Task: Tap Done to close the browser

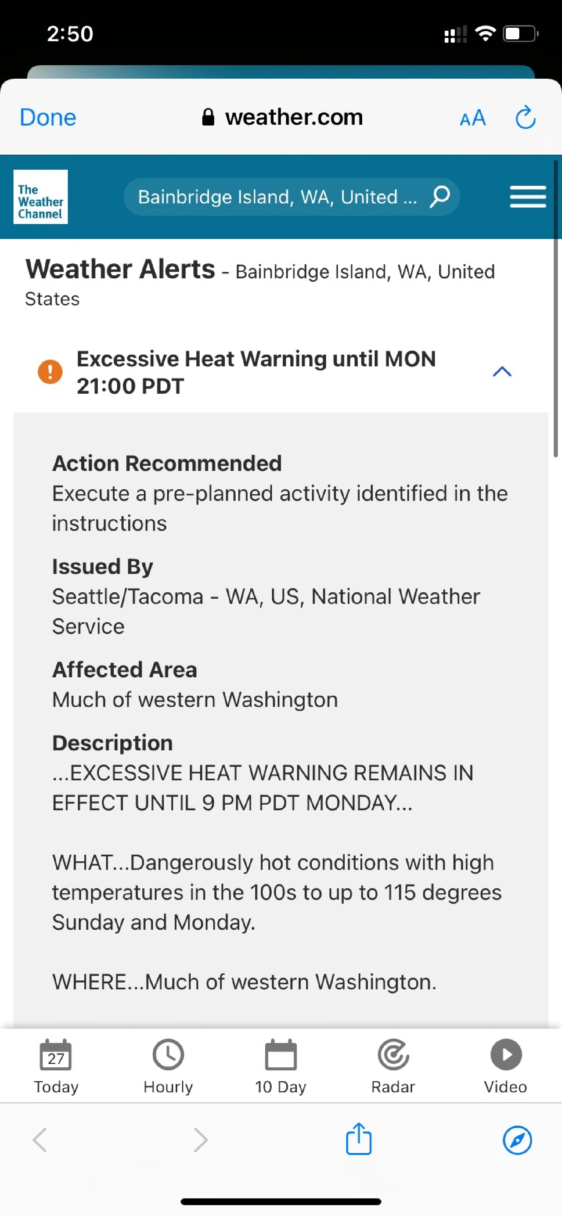Action: pyautogui.click(x=48, y=117)
